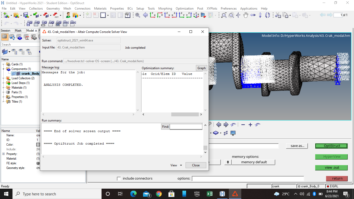
Task: Click the Altair Compute Console taskbar icon
Action: tap(235, 194)
